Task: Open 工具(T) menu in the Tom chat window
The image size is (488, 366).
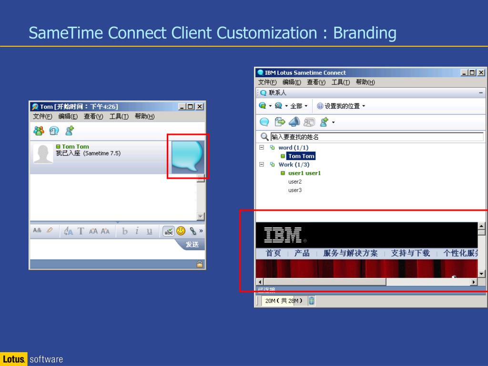Action: 119,116
